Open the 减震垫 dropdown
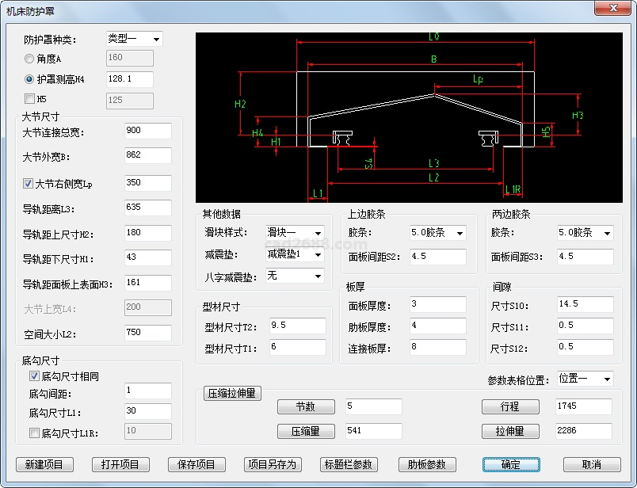637x488 pixels. 295,254
